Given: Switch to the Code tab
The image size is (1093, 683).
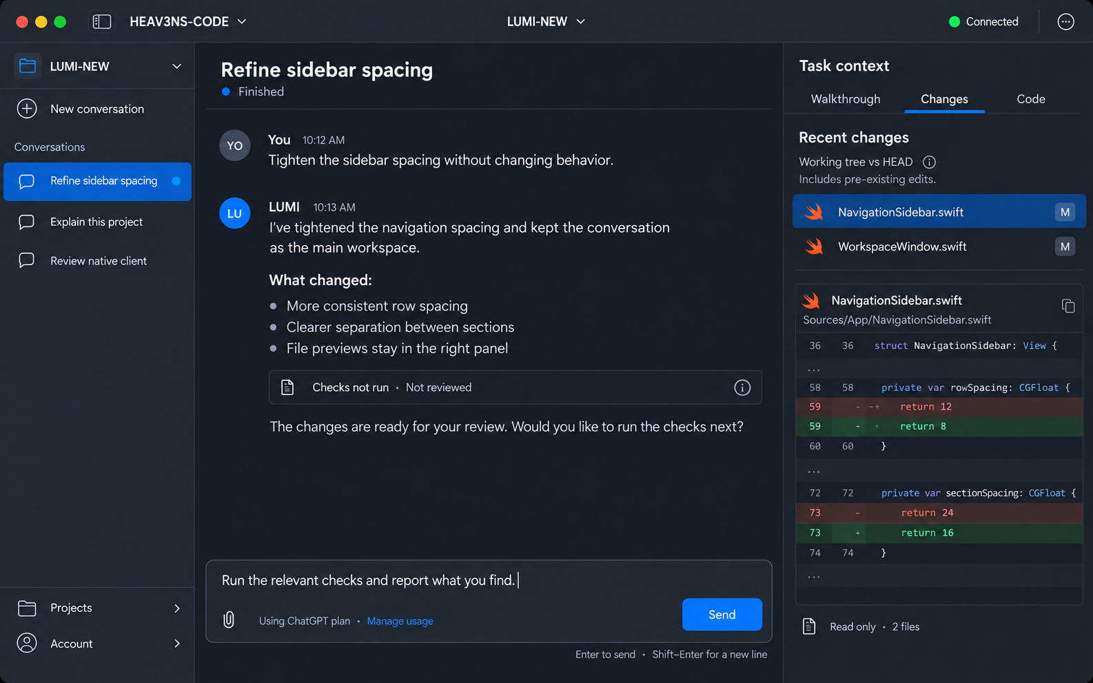Looking at the screenshot, I should click(1031, 99).
